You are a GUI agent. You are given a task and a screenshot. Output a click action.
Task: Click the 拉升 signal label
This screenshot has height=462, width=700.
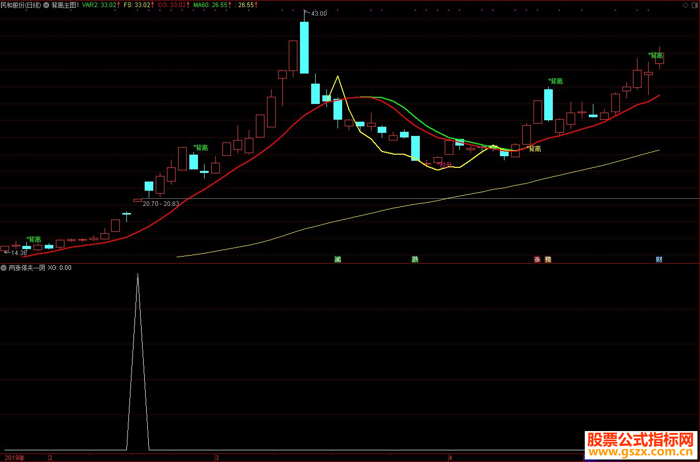(x=445, y=165)
